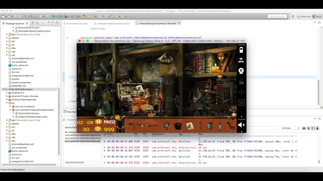Expand Android Private Libraries node
This screenshot has height=181, width=323.
(x=7, y=96)
